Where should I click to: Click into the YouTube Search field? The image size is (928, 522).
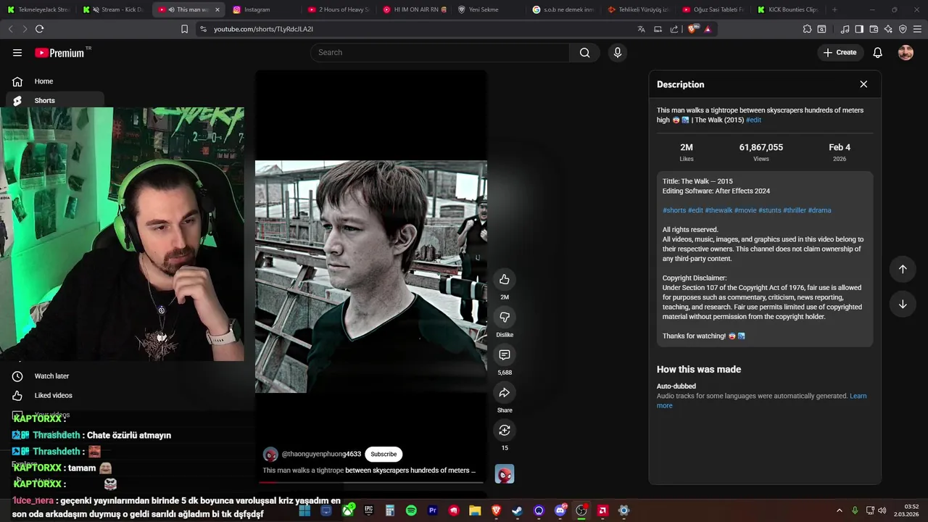tap(440, 52)
